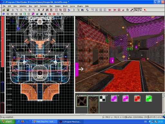This screenshot has width=165, height=124.
Task: Click the cyan-green cycle brackets icon
Action: pos(25,14)
